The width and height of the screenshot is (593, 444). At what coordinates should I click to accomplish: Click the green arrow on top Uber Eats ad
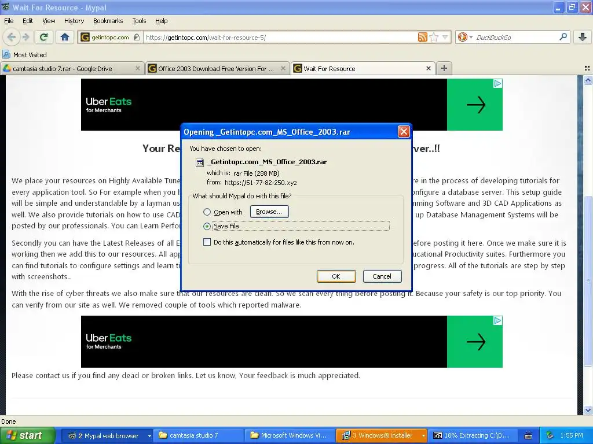(x=475, y=105)
